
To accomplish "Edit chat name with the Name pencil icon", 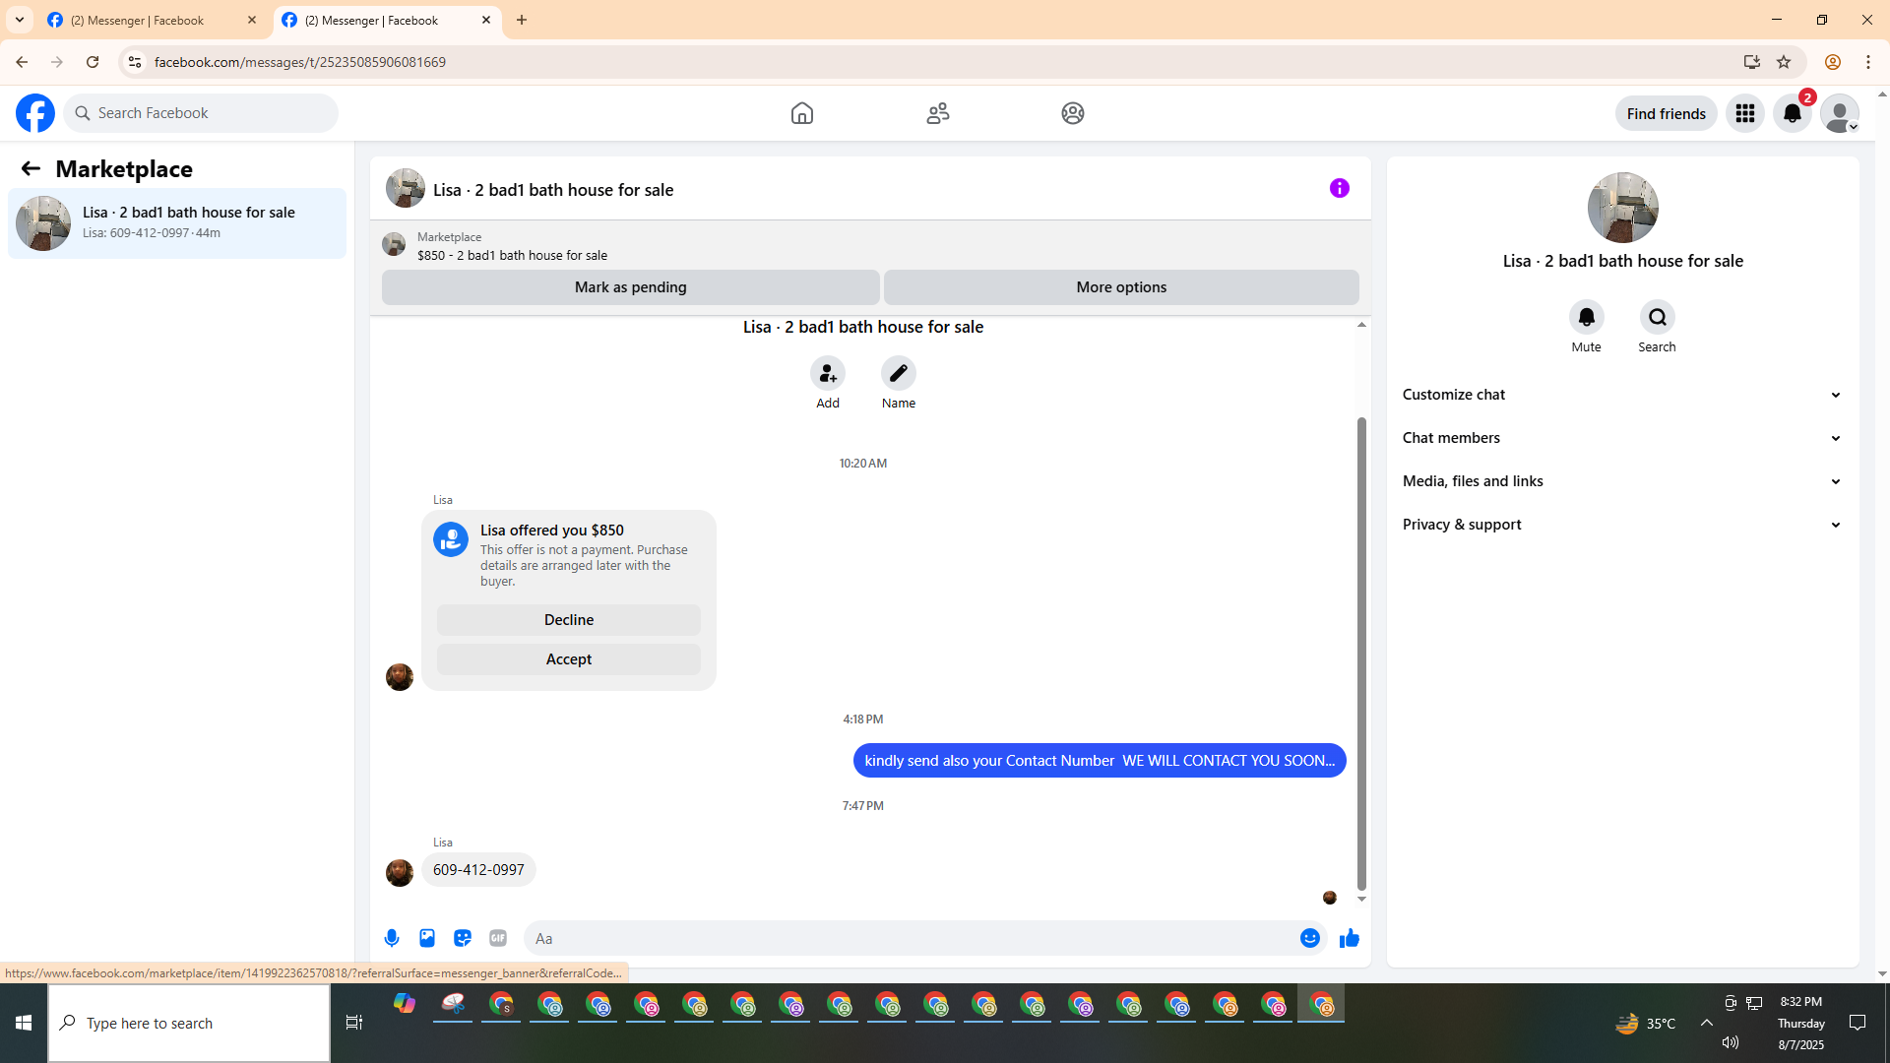I will point(899,373).
